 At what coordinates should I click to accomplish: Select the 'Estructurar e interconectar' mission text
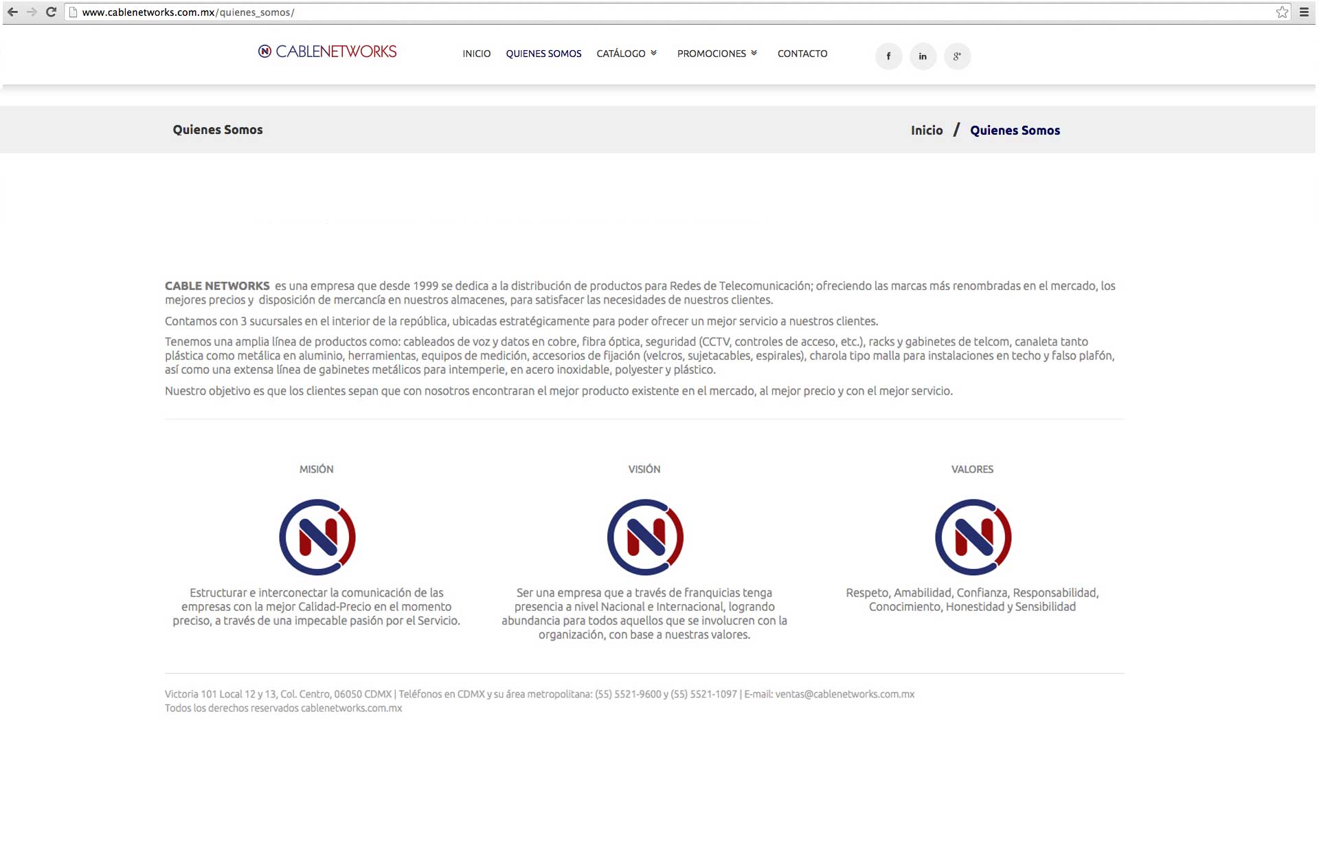tap(316, 607)
